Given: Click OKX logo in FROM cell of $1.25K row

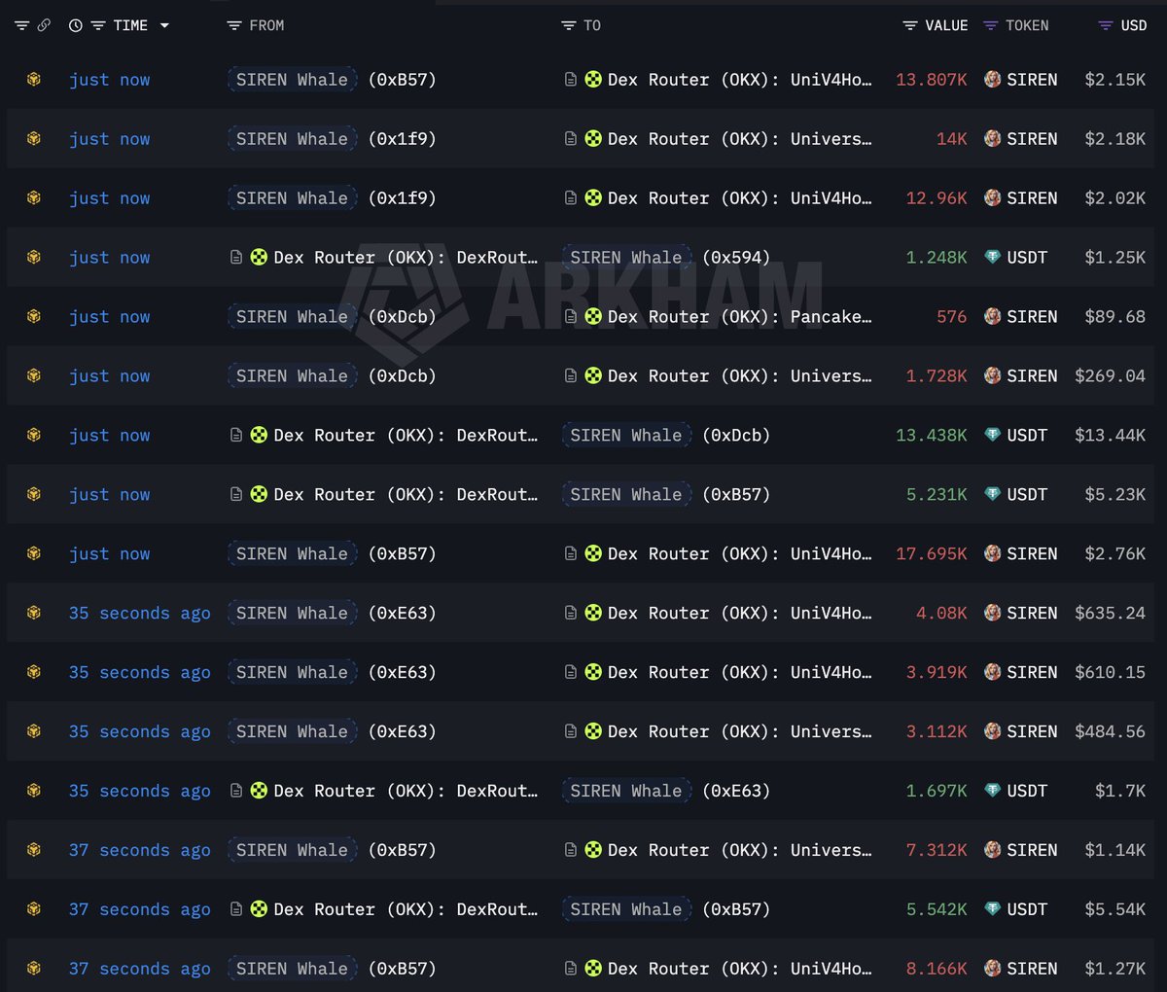Looking at the screenshot, I should [259, 258].
